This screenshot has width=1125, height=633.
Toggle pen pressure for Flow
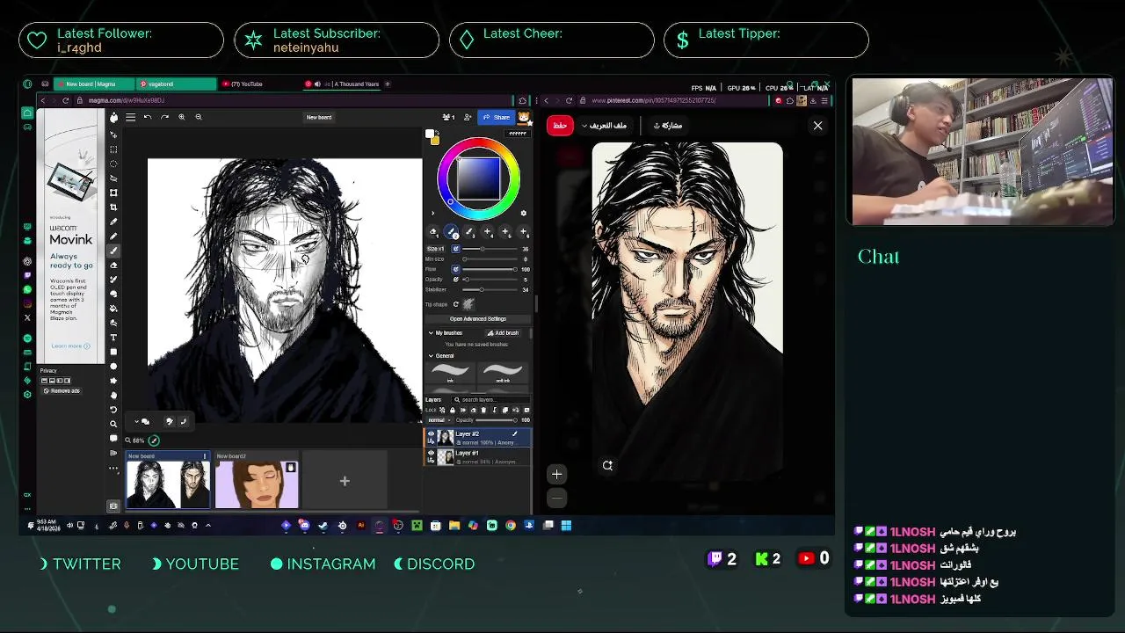click(x=455, y=269)
